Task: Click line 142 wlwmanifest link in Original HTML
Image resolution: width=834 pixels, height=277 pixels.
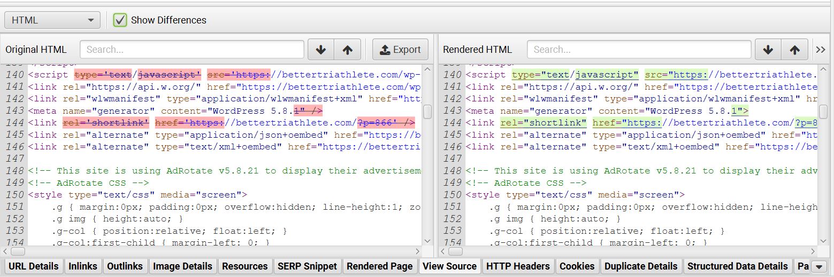Action: coord(225,99)
